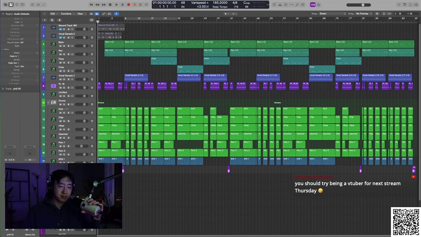Click the PL 19 track icon
The height and width of the screenshot is (237, 421).
(x=53, y=86)
